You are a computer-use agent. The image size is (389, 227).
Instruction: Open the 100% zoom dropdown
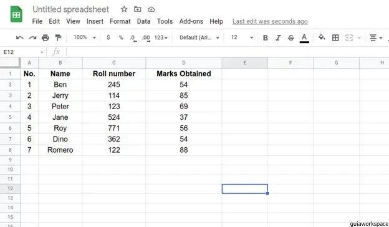85,37
